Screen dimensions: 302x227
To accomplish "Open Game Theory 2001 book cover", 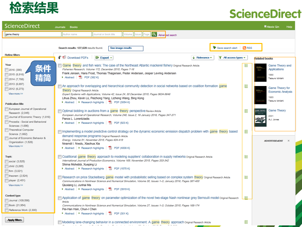I will coord(260,117).
